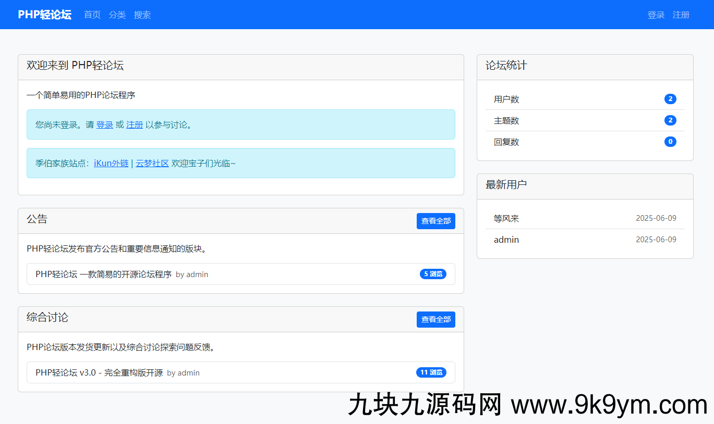The width and height of the screenshot is (714, 424).
Task: Click the 11 浏览 badge
Action: (x=431, y=372)
